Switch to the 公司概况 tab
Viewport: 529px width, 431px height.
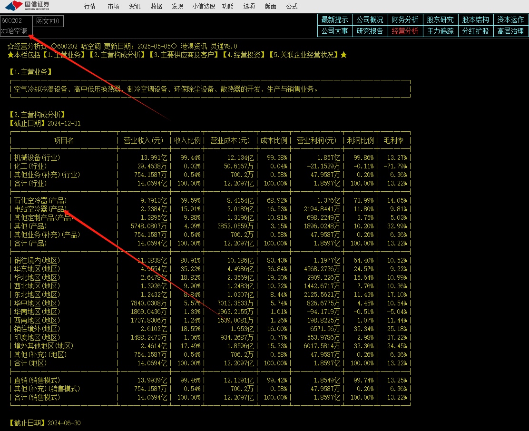click(x=370, y=20)
